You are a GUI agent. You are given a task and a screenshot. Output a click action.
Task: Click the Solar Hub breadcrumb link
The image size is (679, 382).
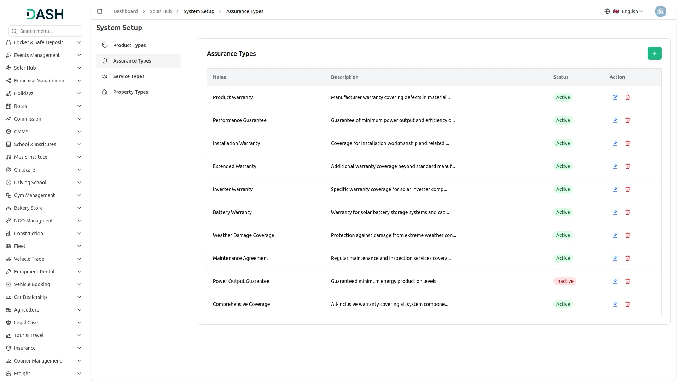coord(161,11)
